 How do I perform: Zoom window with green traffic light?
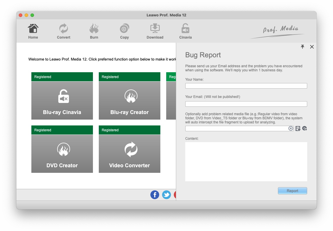tap(32, 15)
